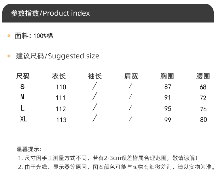The image size is (216, 191).
Task: Click the 肩宽 column header
Action: coord(131,76)
